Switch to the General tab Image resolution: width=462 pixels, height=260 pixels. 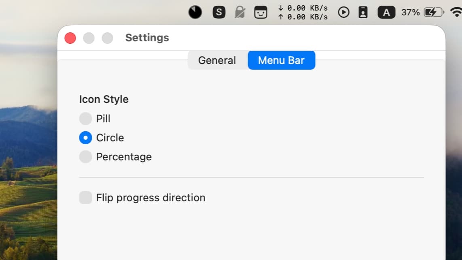(x=217, y=60)
